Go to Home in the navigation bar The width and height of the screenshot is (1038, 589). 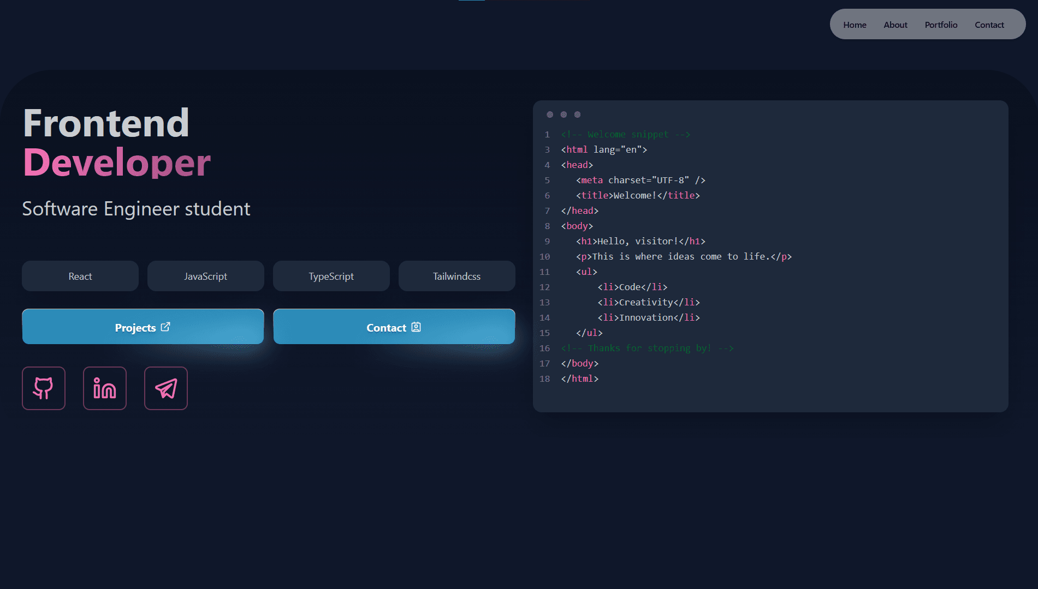click(855, 25)
